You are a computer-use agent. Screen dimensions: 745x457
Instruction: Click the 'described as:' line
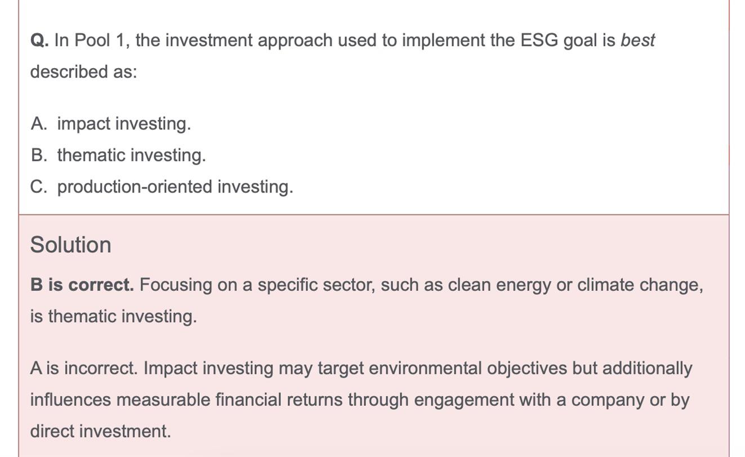83,72
